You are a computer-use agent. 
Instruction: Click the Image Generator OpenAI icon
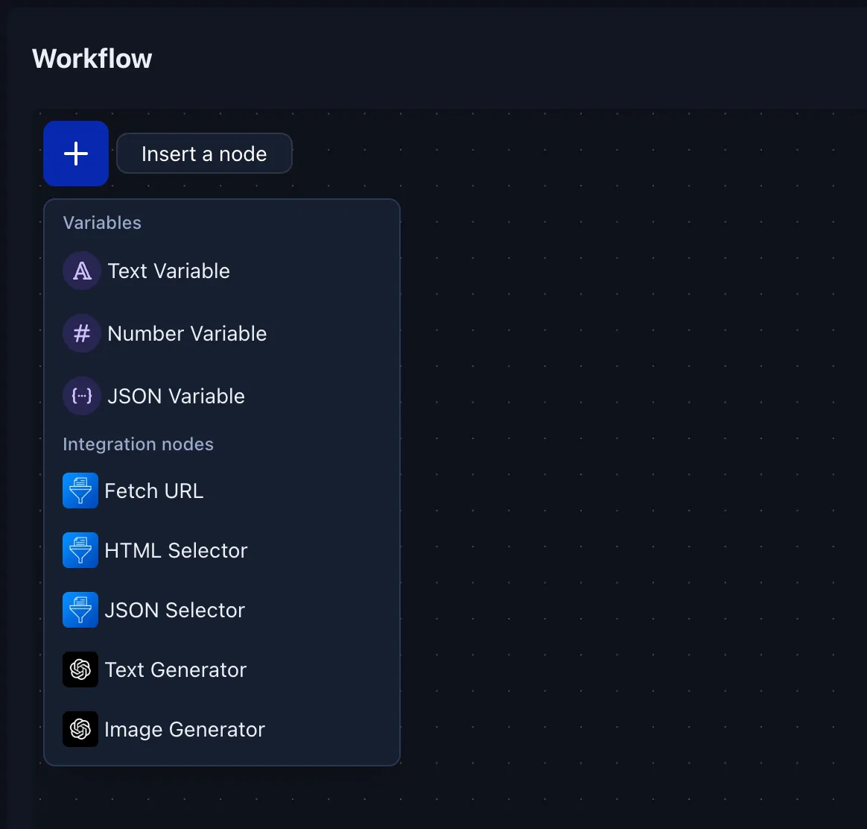point(80,729)
